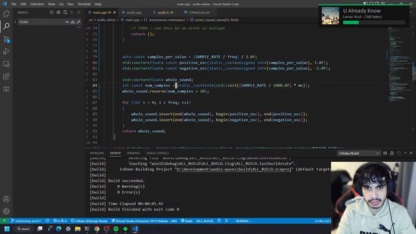The image size is (416, 234).
Task: Open the Remote Explorer view
Action: [x=6, y=64]
